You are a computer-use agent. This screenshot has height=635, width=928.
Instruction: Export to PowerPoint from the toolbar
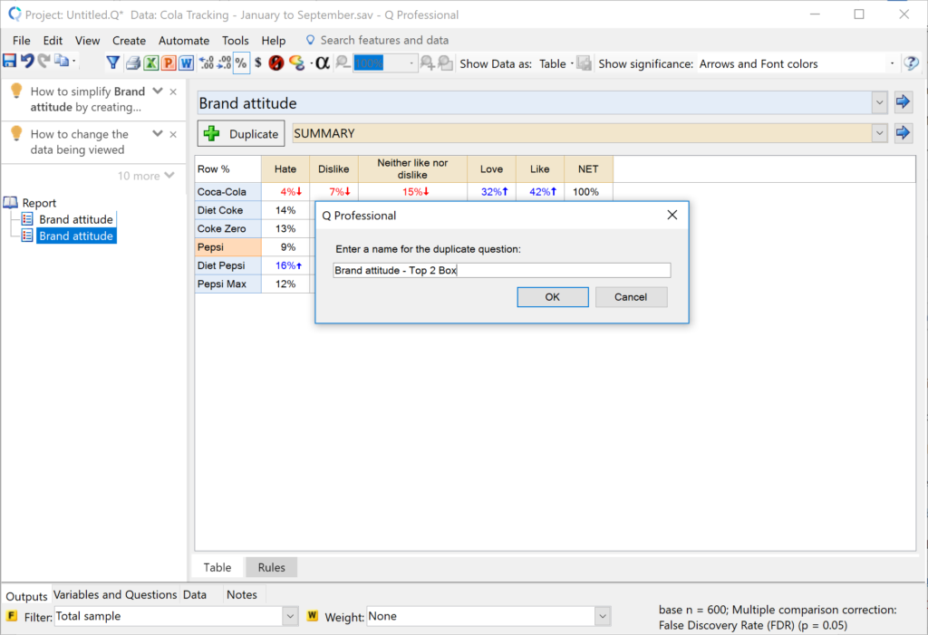click(169, 63)
